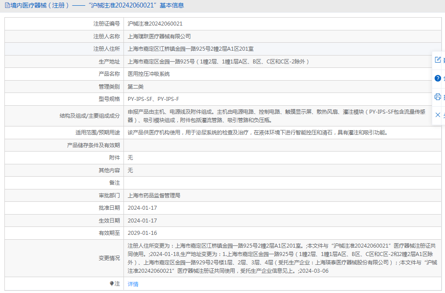This screenshot has width=445, height=293.
Task: Select the 产品名称 label
Action: tap(109, 74)
